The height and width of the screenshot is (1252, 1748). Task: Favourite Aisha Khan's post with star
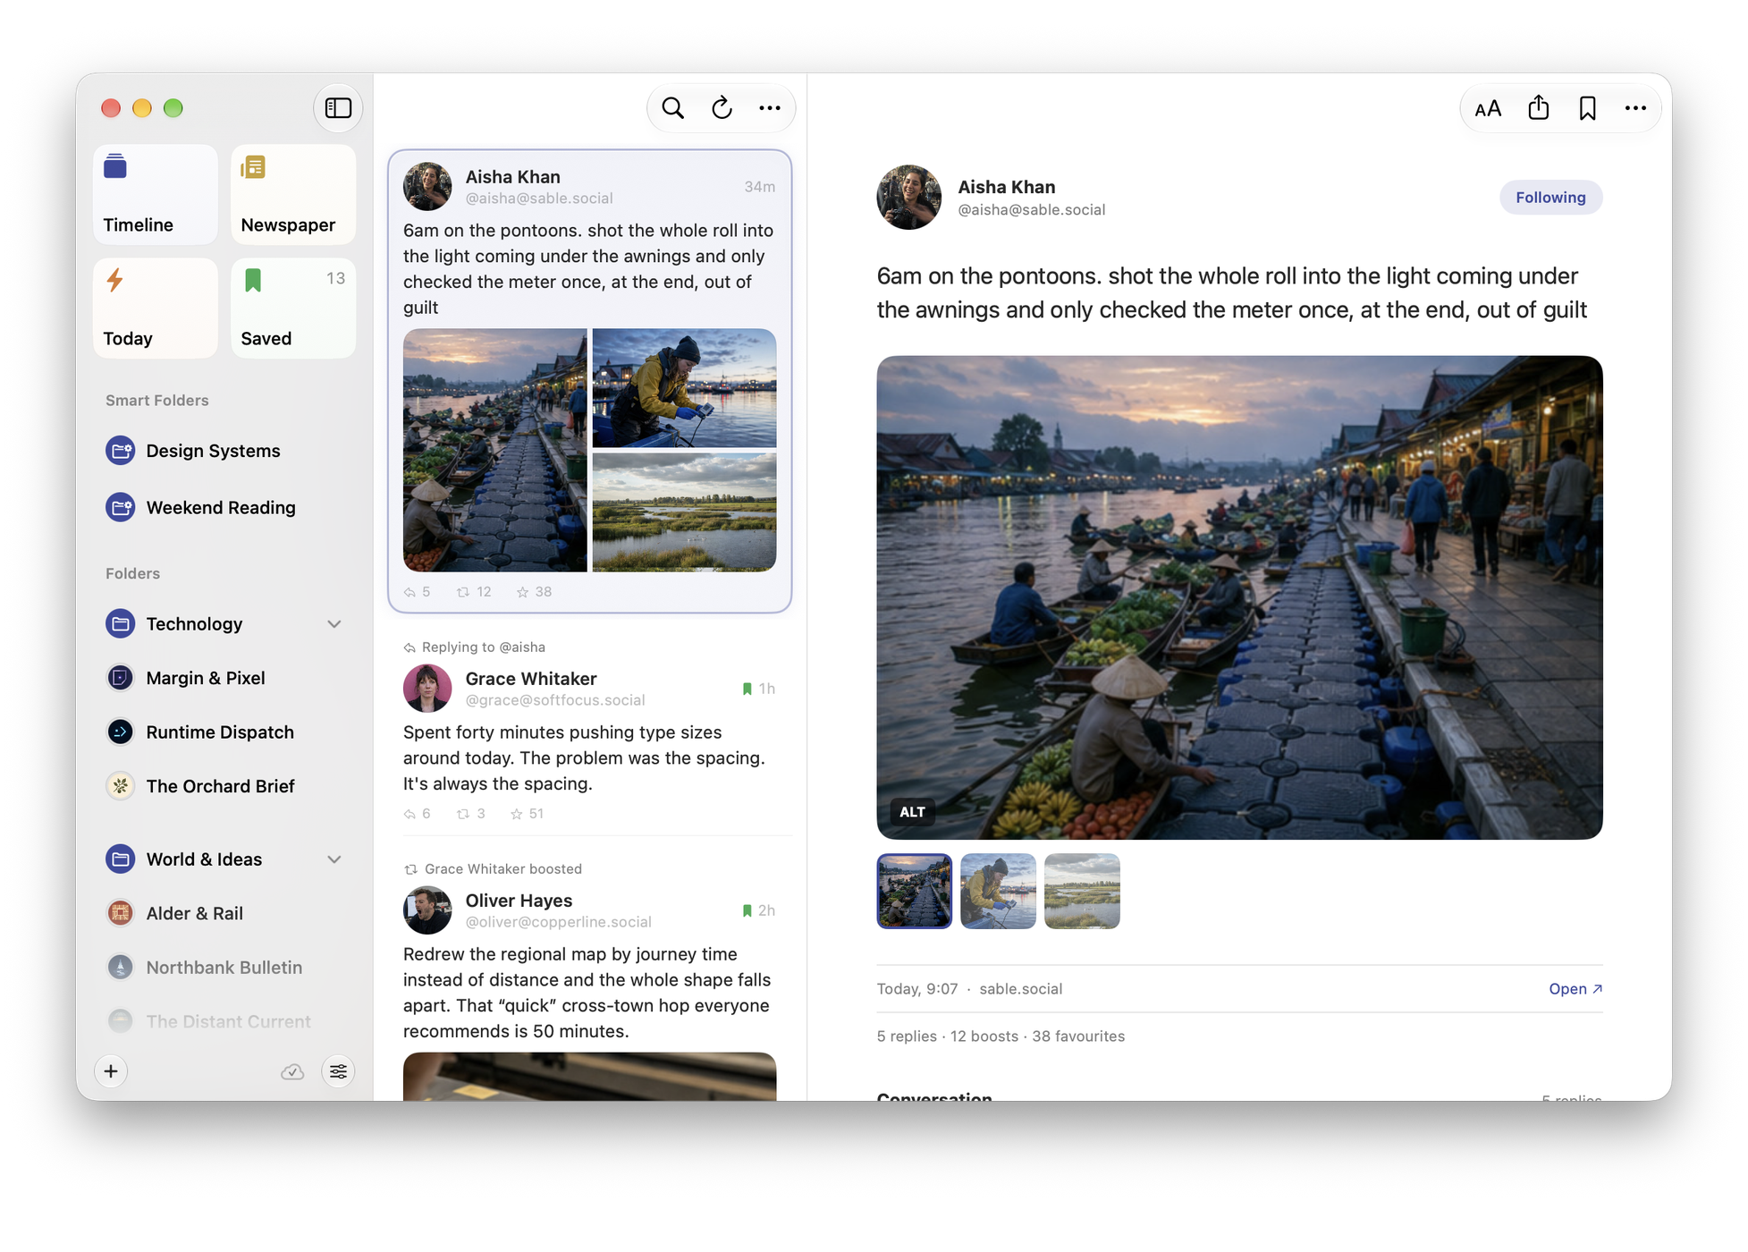point(523,592)
